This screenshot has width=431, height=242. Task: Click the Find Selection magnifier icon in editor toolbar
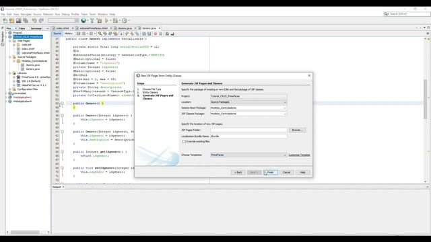100,34
